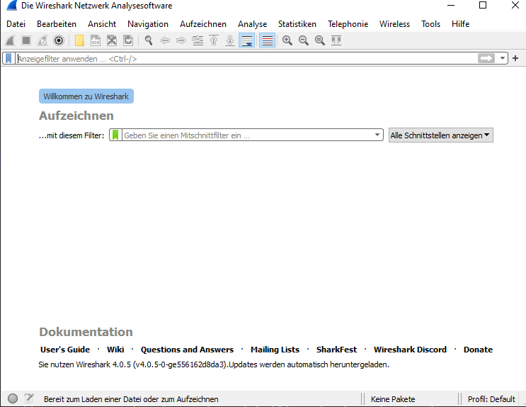Click the stop capture square icon
This screenshot has width=526, height=407.
26,40
